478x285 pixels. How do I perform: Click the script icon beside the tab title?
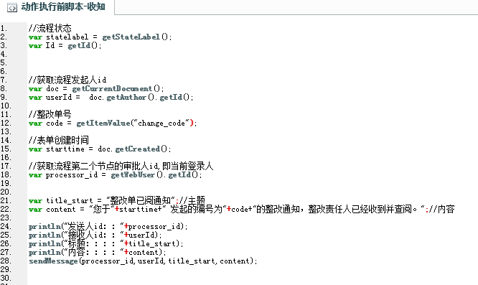[x=12, y=8]
